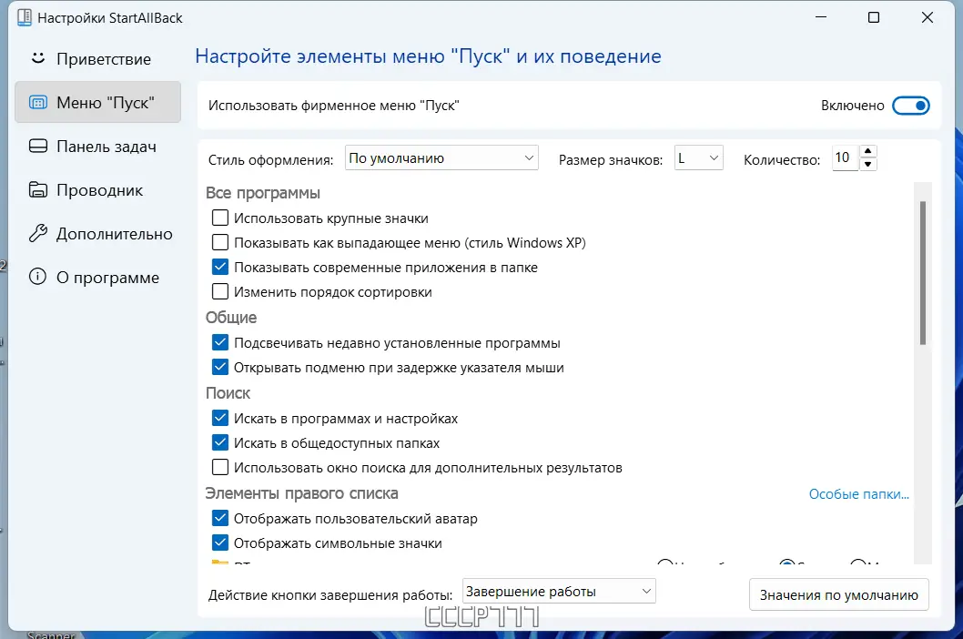Select the smiley Приветствие icon in sidebar
The width and height of the screenshot is (963, 639).
point(36,58)
